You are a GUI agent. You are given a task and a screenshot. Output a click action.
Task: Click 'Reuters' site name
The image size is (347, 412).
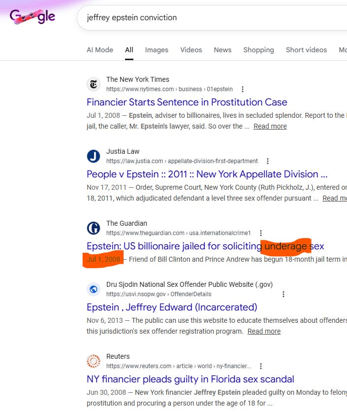118,356
